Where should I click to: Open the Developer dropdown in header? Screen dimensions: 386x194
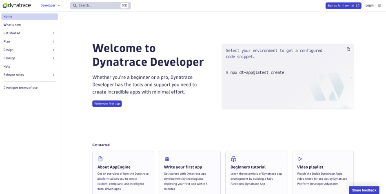pyautogui.click(x=50, y=5)
